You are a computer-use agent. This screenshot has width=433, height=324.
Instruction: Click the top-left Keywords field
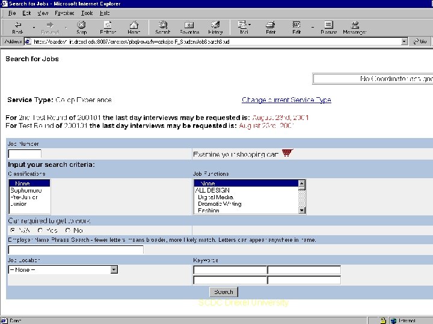tap(230, 270)
